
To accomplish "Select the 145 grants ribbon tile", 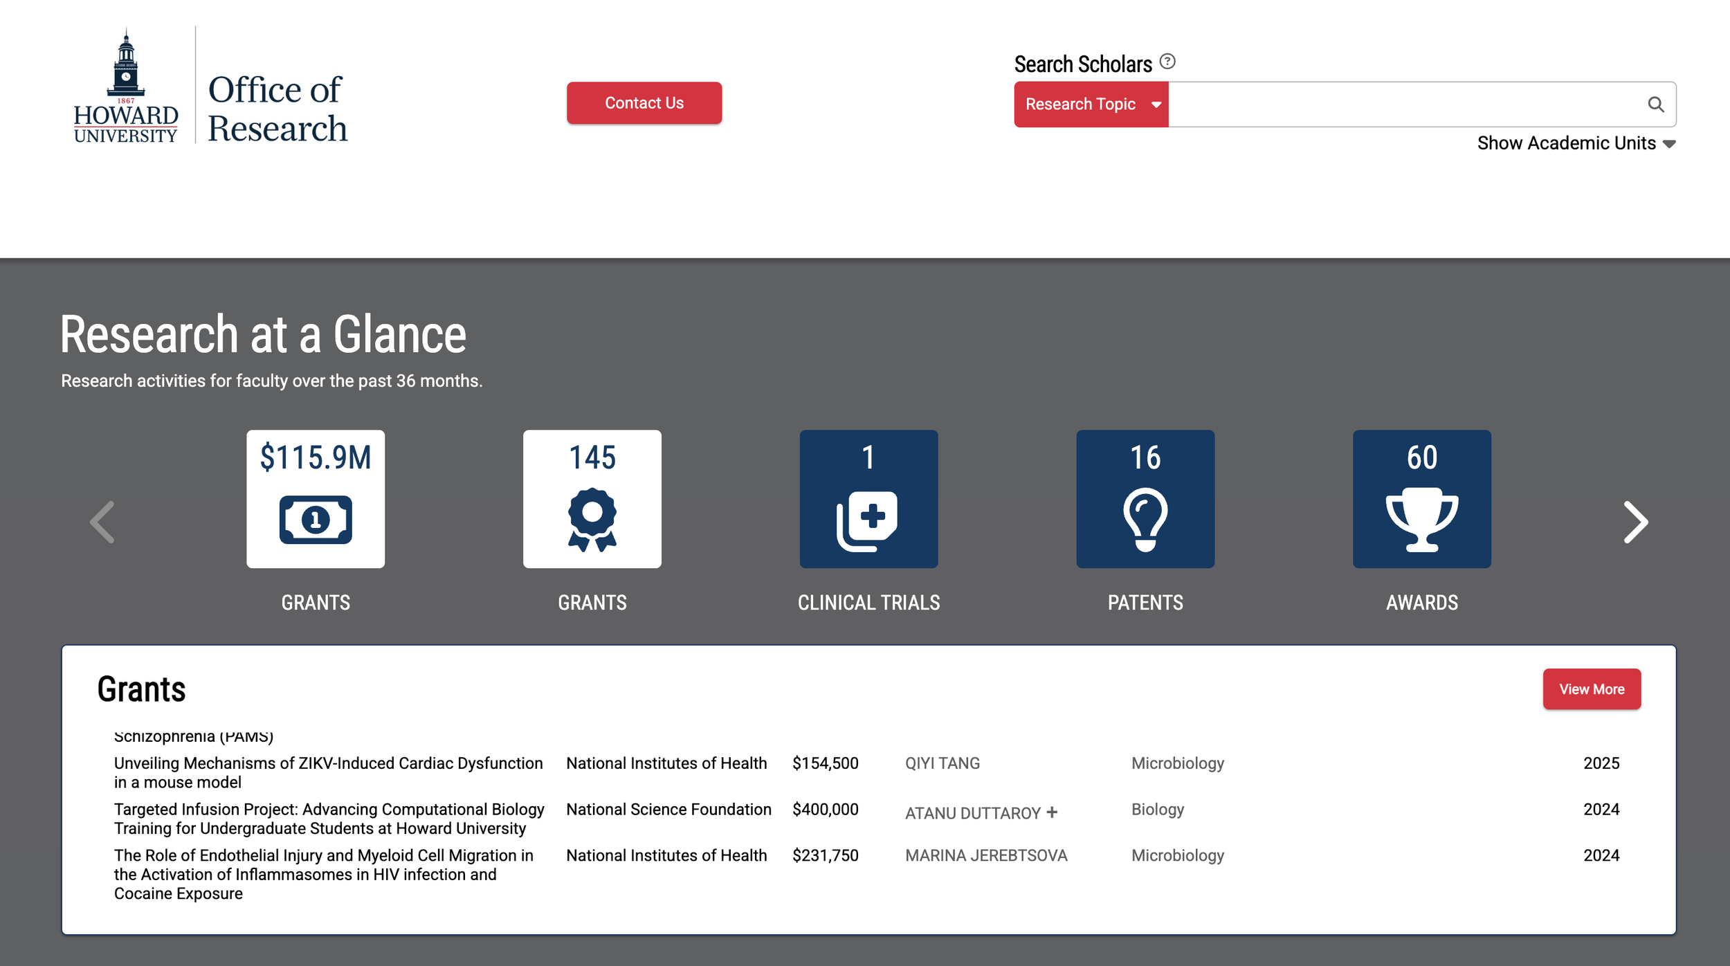I will [592, 499].
